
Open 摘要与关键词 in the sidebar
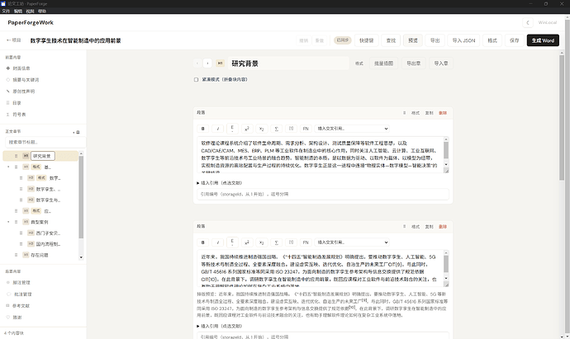coord(26,80)
